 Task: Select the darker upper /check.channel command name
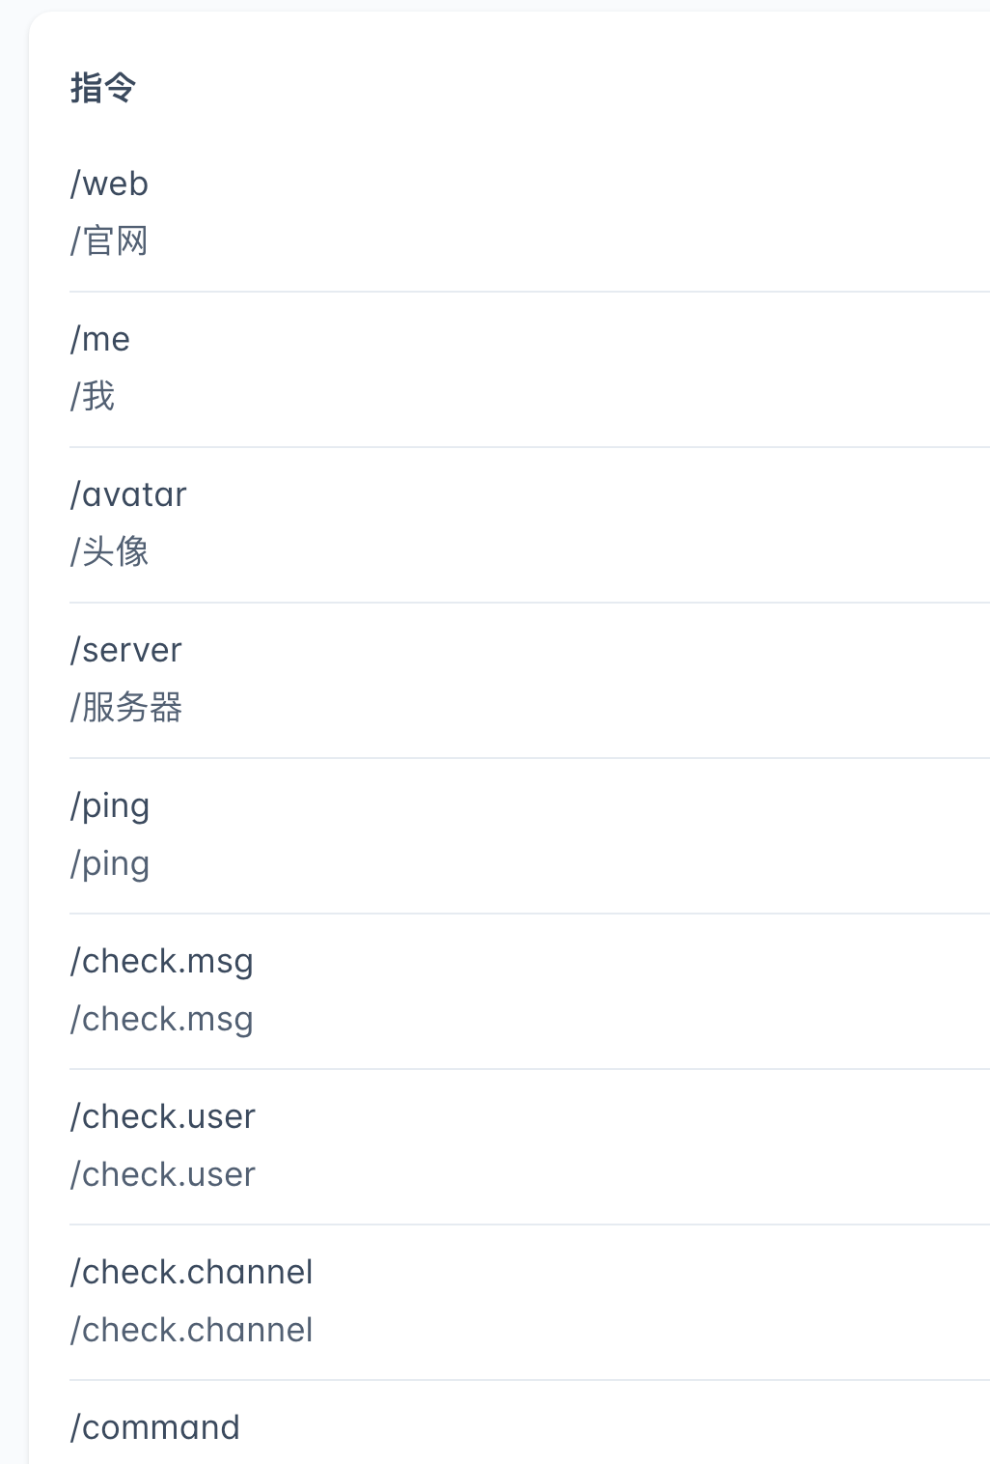coord(191,1273)
